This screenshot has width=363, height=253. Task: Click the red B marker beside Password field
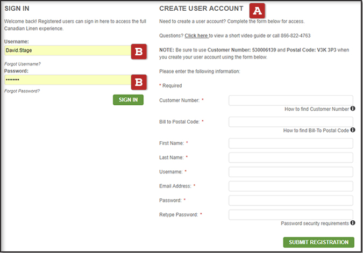click(139, 81)
